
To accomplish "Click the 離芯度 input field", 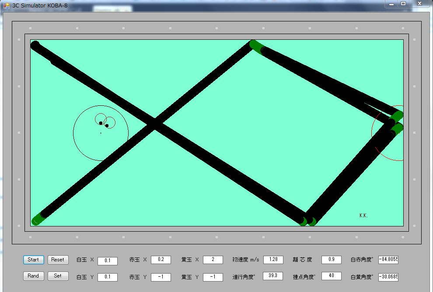I will click(332, 260).
